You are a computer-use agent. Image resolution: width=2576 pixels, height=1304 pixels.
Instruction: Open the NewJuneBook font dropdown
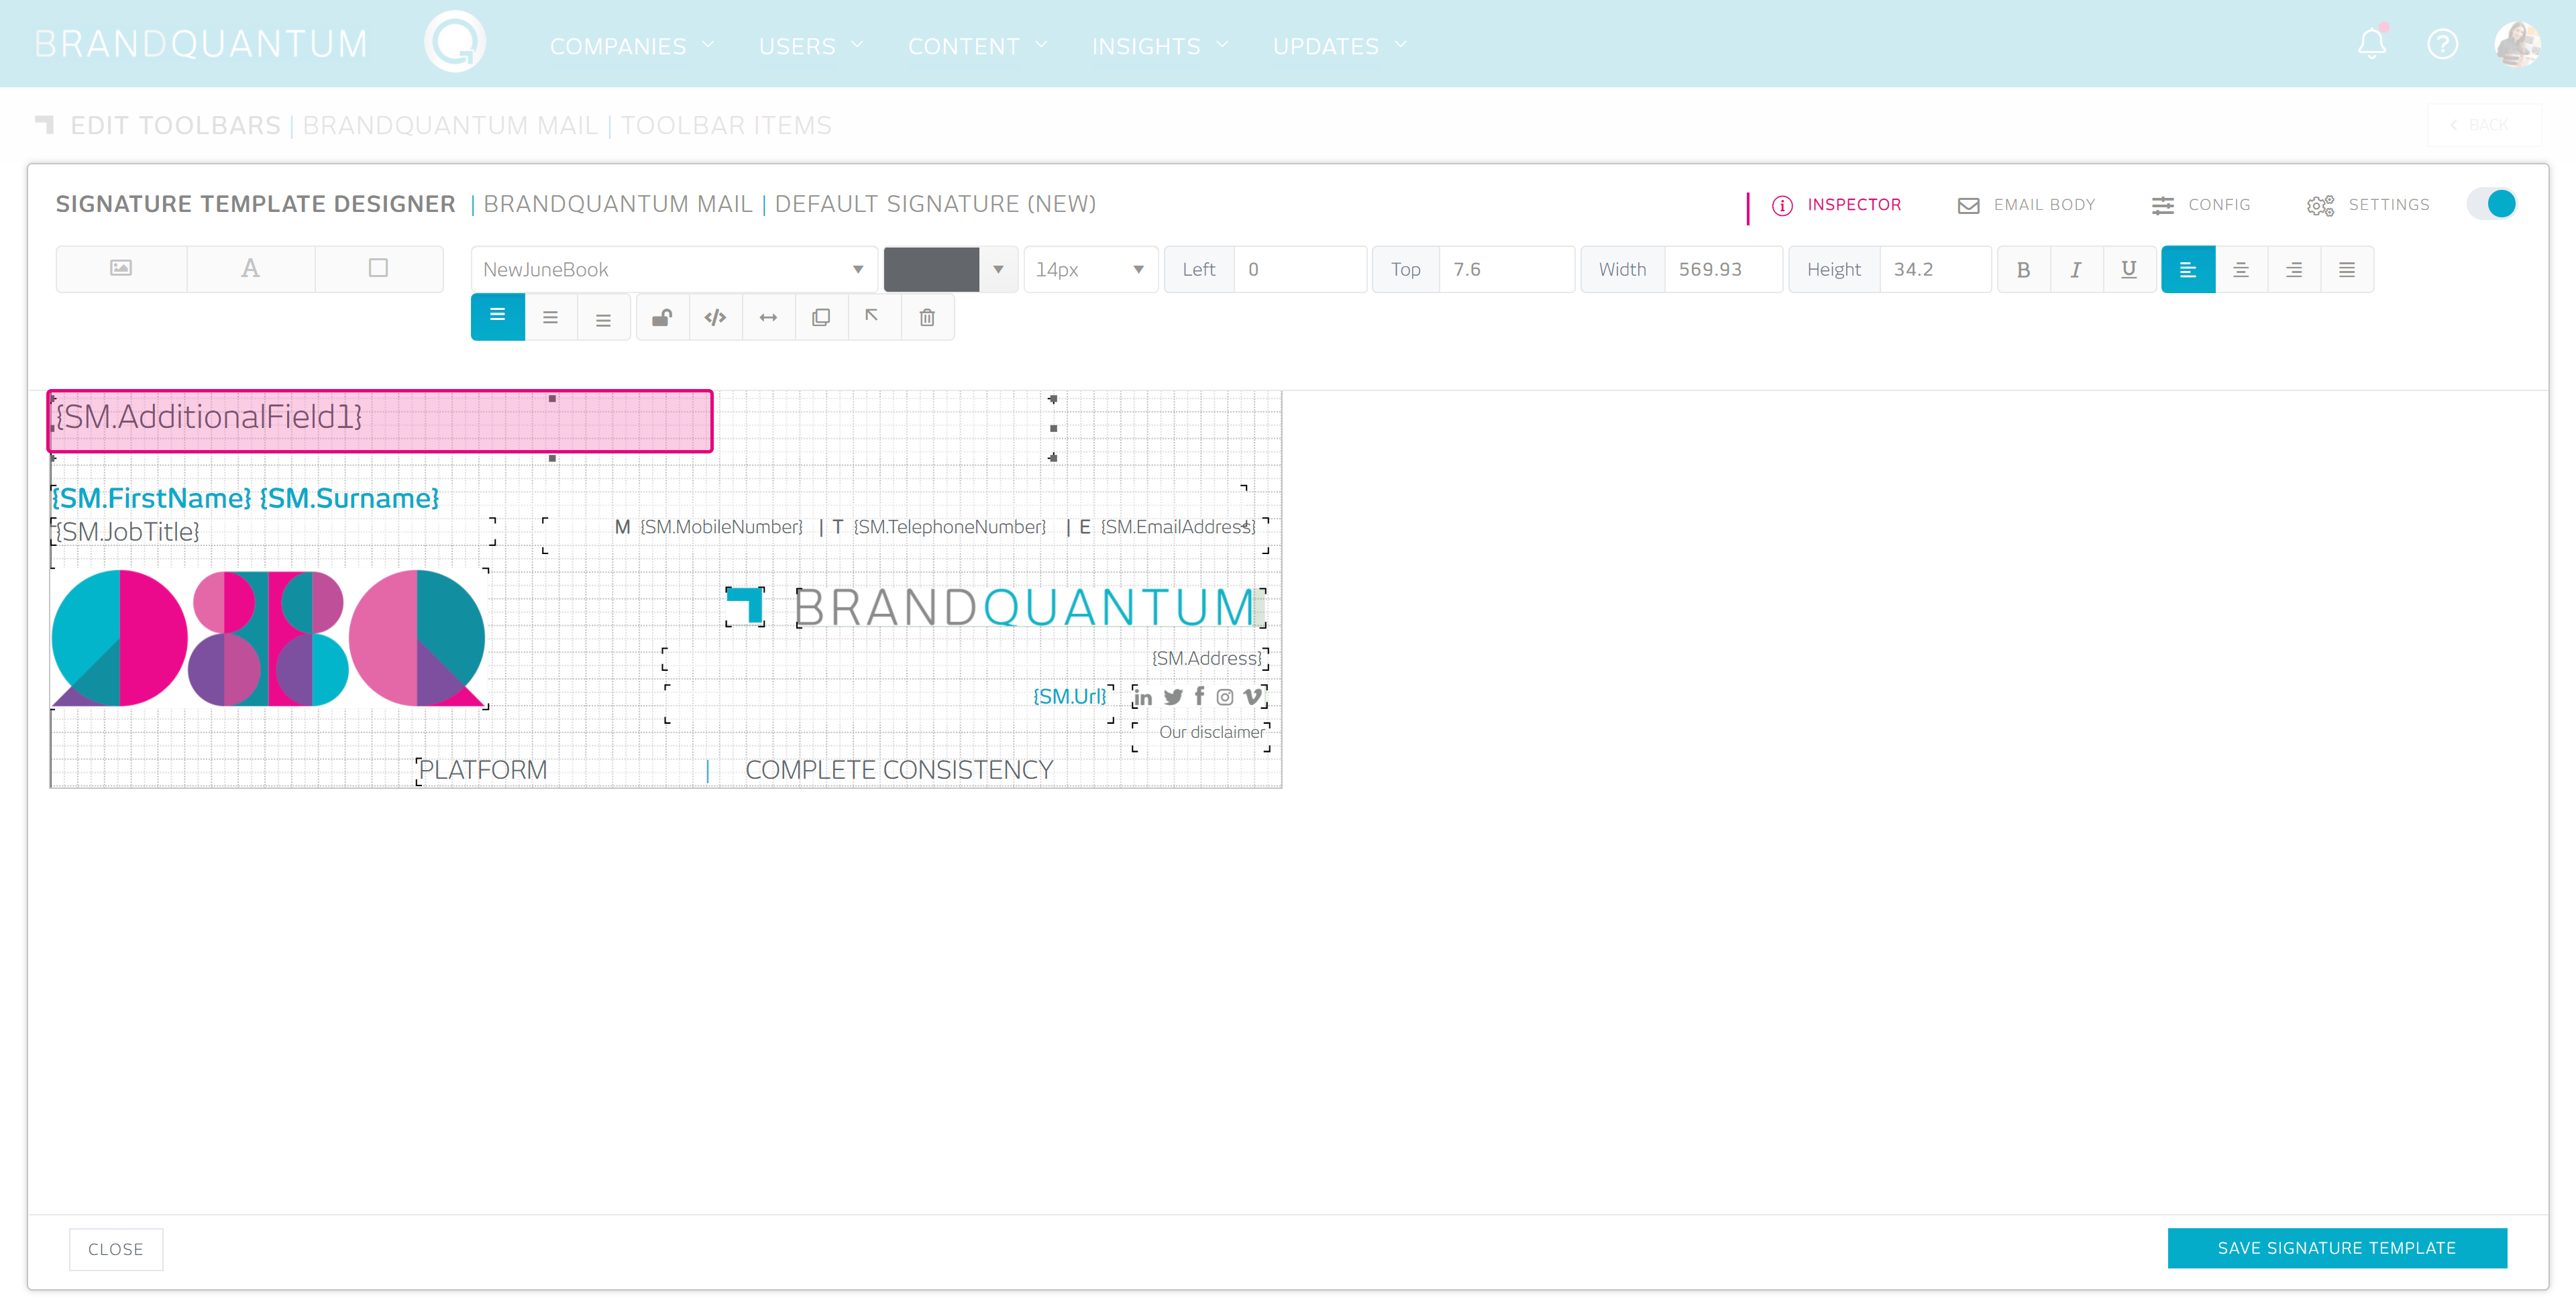coord(674,269)
